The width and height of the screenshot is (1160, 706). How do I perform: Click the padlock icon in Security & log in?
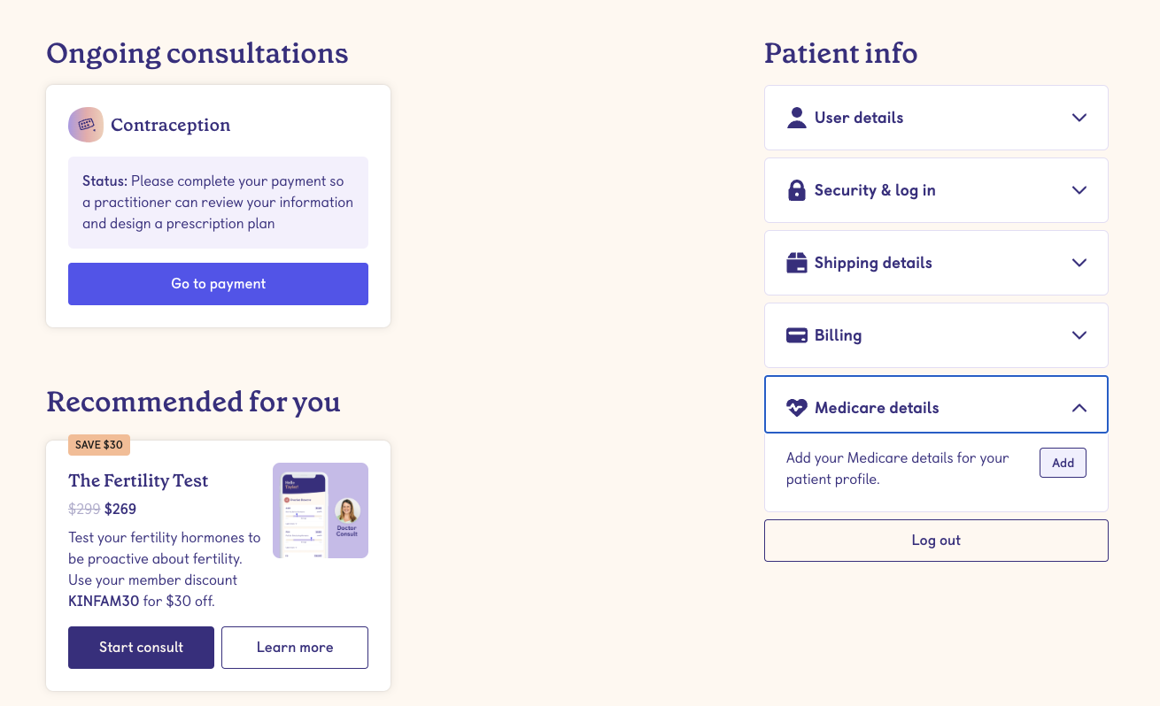point(796,189)
